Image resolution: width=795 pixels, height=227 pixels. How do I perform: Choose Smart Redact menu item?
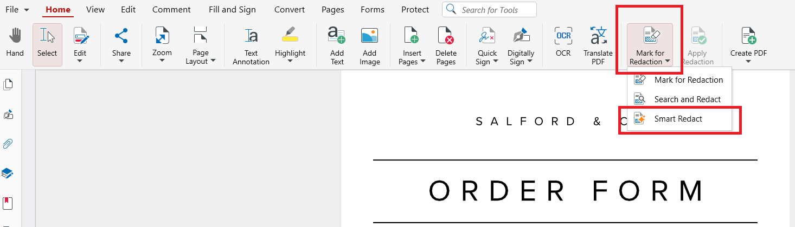coord(679,119)
